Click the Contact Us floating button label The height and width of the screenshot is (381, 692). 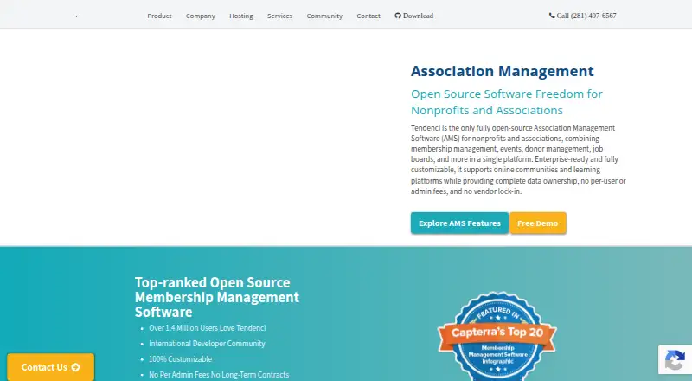pyautogui.click(x=45, y=367)
